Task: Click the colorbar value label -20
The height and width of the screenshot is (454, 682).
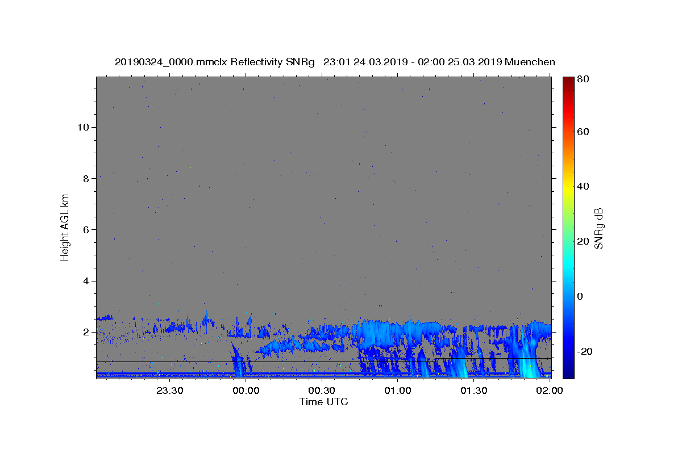Action: 585,351
